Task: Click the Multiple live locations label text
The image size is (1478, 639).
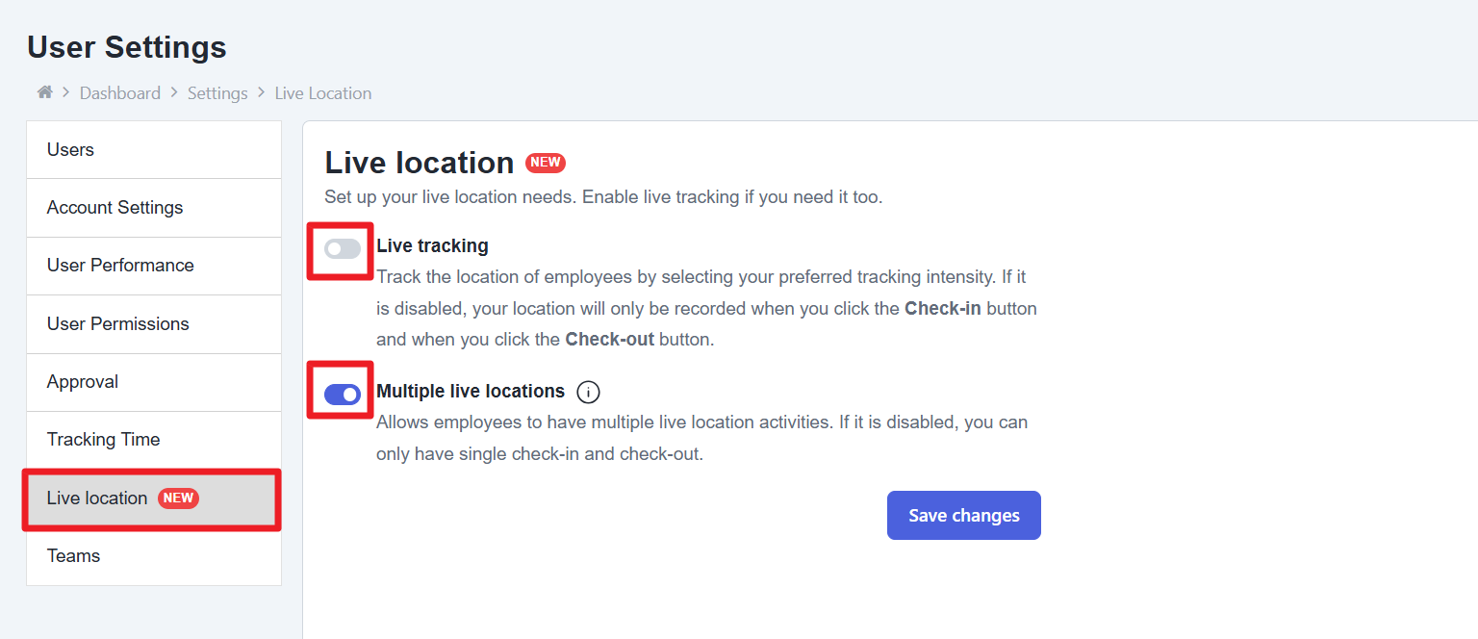Action: click(x=470, y=392)
